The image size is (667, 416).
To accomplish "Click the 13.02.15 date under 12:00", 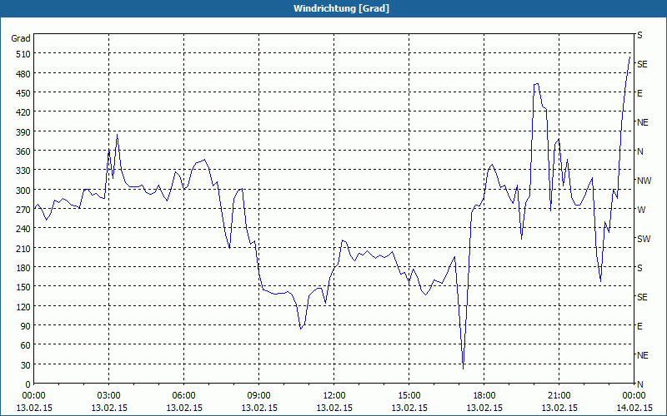I will tap(334, 408).
